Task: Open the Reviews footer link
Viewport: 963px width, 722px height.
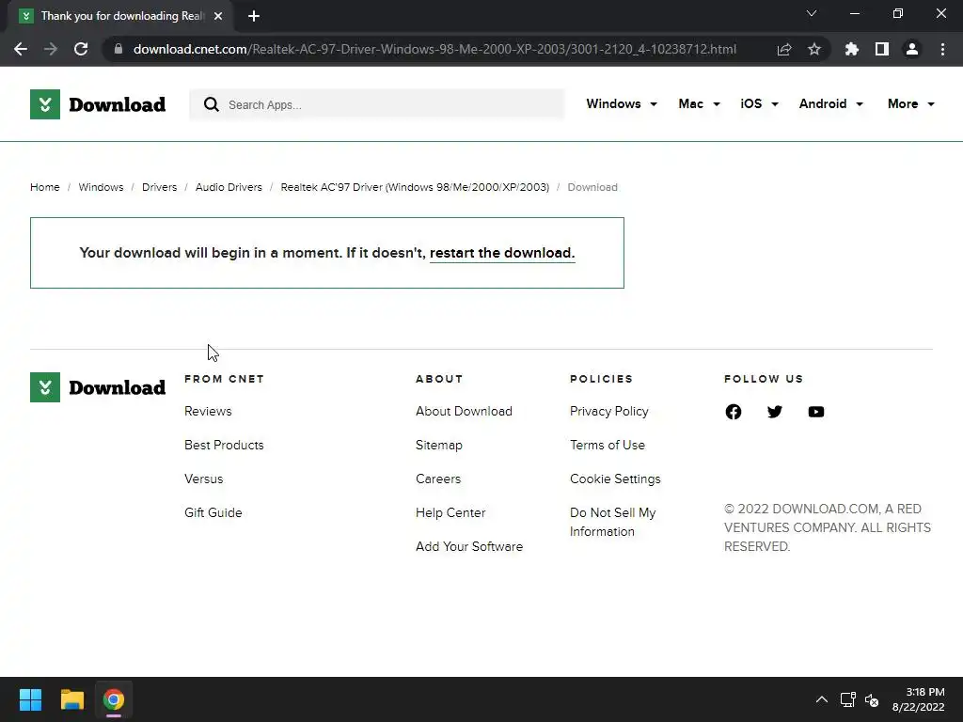Action: click(x=208, y=412)
